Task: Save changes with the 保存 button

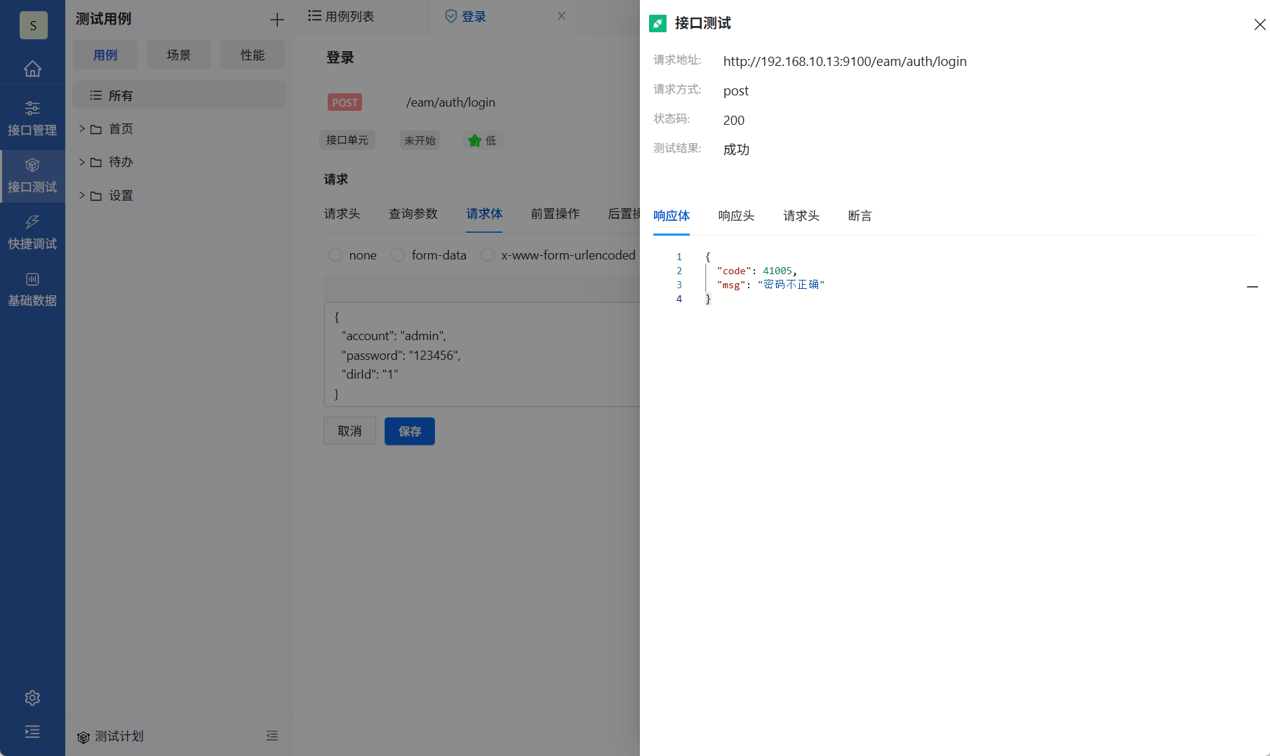Action: click(x=409, y=431)
